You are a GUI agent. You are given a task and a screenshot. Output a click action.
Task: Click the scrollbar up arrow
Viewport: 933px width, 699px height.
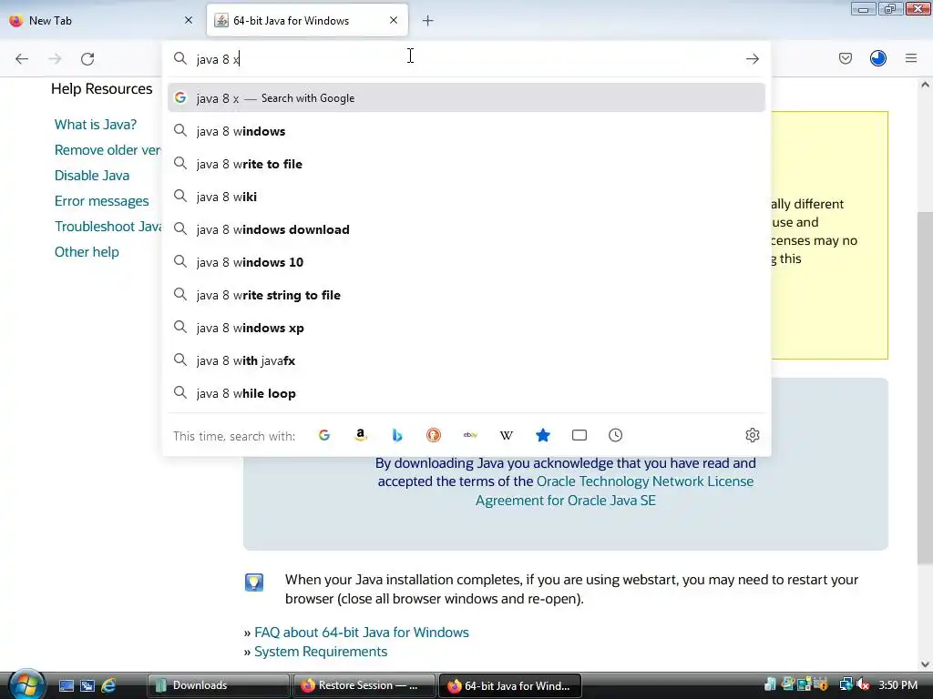click(925, 85)
